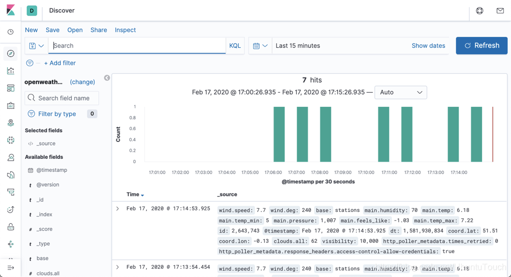Screen dimensions: 511x277
Task: Click the histogram bar near 17:14:00
Action: pyautogui.click(x=453, y=134)
